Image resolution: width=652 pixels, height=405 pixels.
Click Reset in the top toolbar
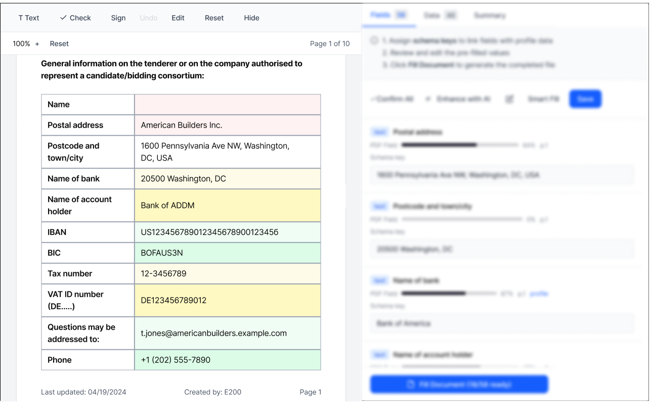[x=214, y=18]
